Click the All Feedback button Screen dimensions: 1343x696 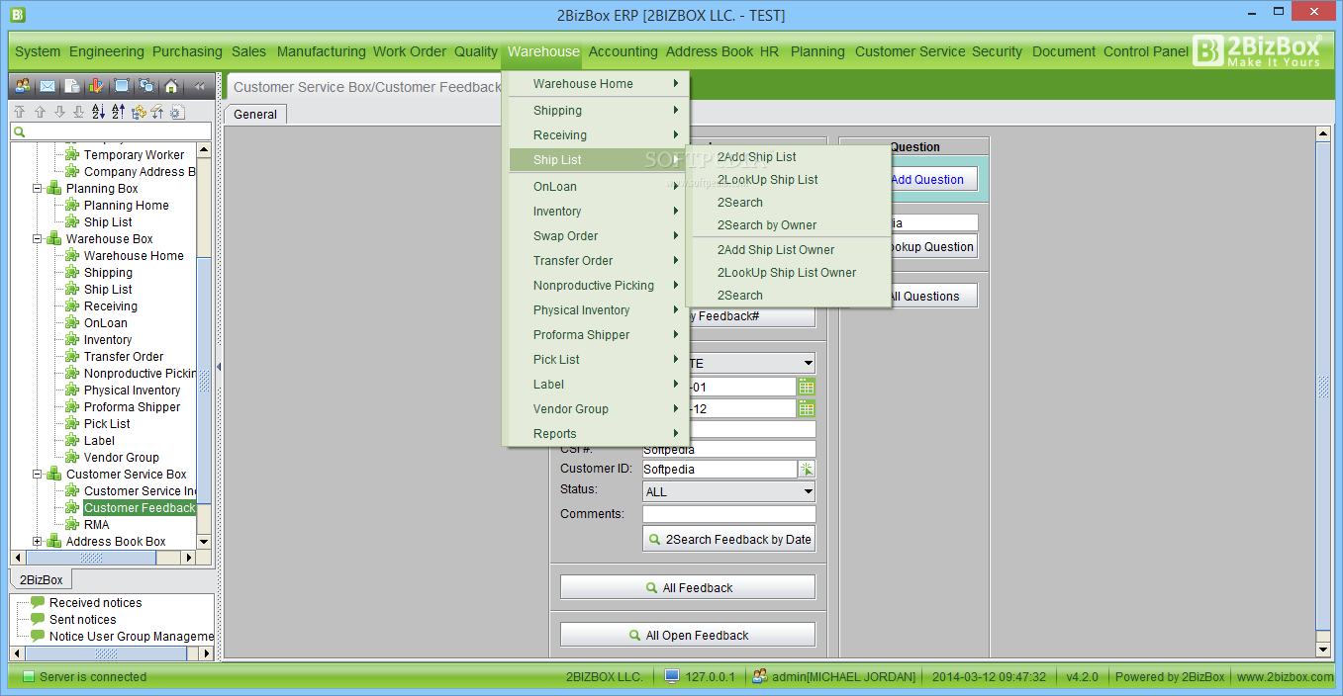[688, 587]
